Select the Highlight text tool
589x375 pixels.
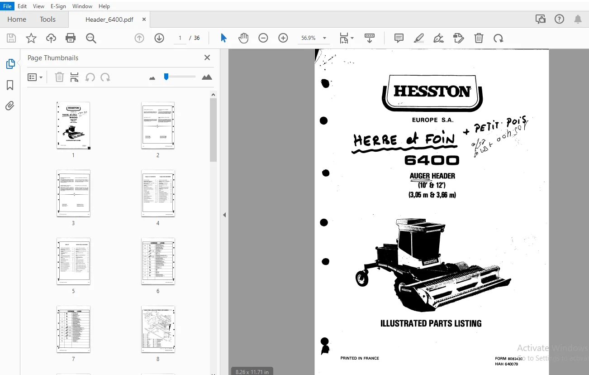[419, 38]
